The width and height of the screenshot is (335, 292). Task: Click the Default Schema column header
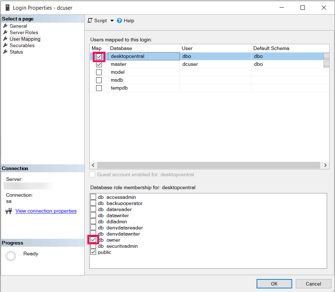[290, 48]
